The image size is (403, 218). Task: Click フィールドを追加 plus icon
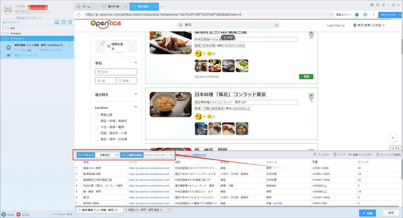point(377,155)
